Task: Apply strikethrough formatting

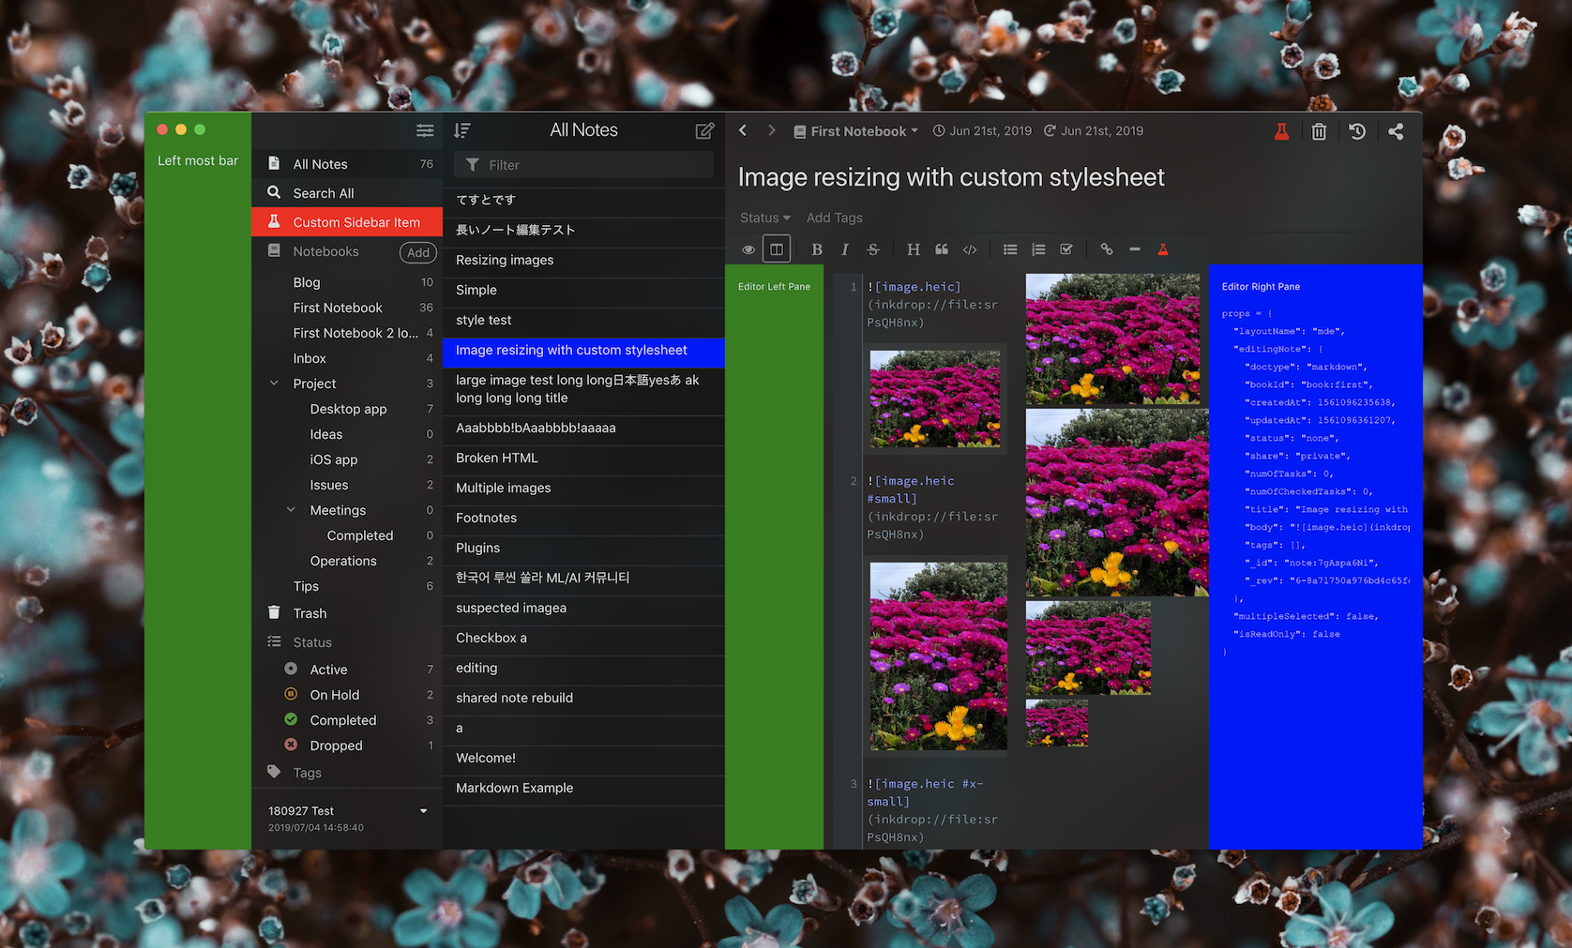Action: [x=873, y=249]
